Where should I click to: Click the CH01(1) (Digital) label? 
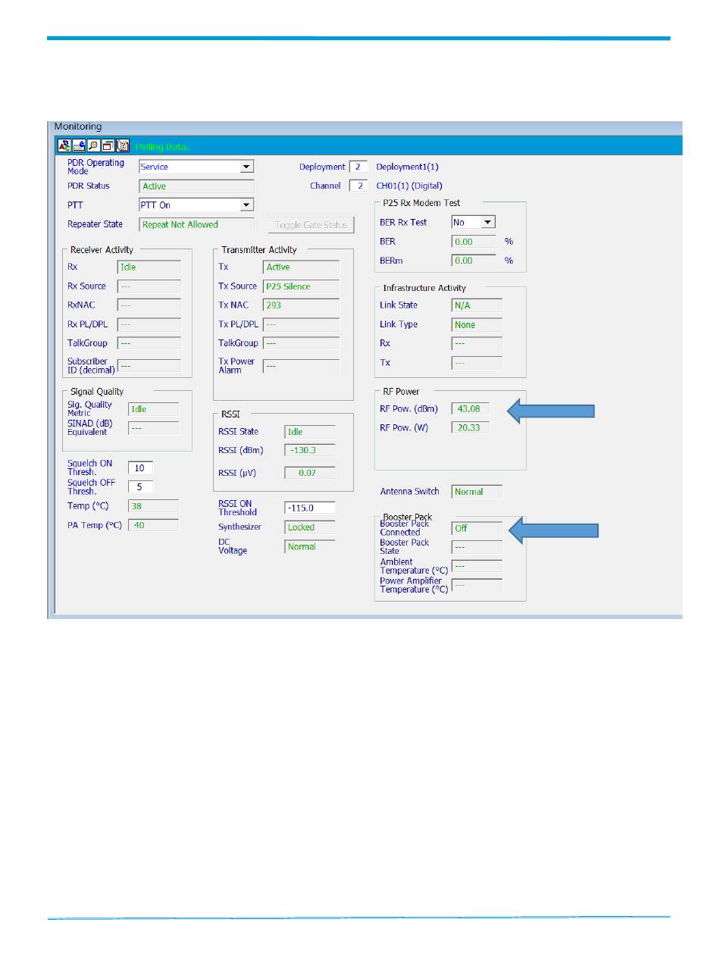click(409, 186)
